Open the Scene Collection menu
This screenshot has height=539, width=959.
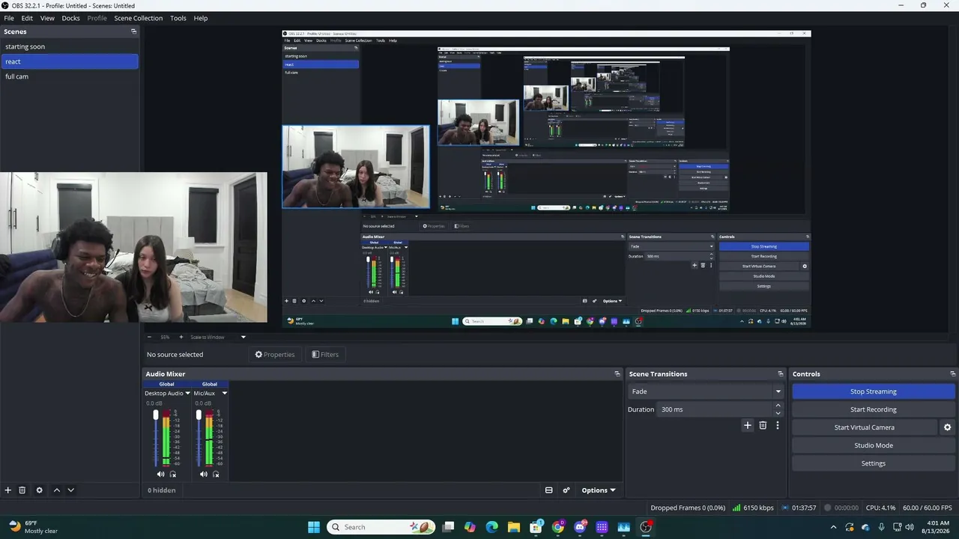[138, 18]
